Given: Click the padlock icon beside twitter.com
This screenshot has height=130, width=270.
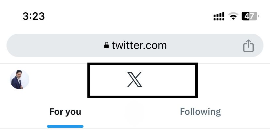Looking at the screenshot, I should pos(107,45).
